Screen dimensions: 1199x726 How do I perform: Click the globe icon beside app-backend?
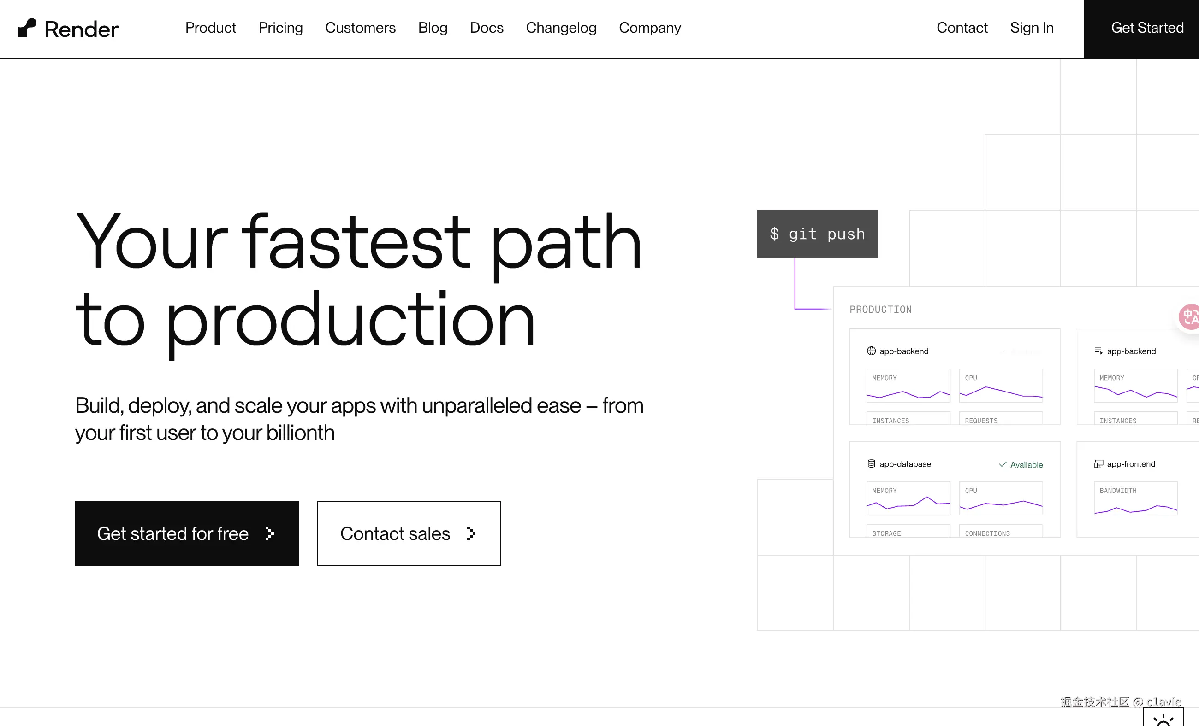tap(871, 351)
